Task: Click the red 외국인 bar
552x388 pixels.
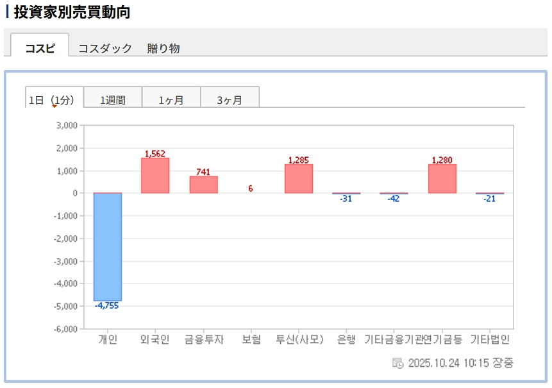Action: tap(155, 175)
